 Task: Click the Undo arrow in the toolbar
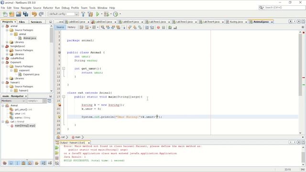(x=34, y=14)
